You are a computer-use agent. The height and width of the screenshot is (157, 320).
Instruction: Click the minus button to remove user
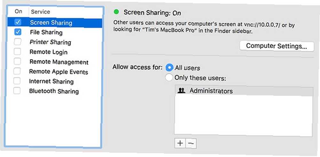191,143
